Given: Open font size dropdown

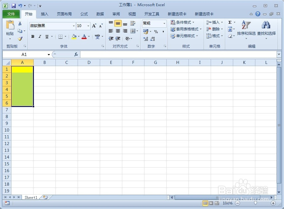Looking at the screenshot, I should click(x=88, y=26).
